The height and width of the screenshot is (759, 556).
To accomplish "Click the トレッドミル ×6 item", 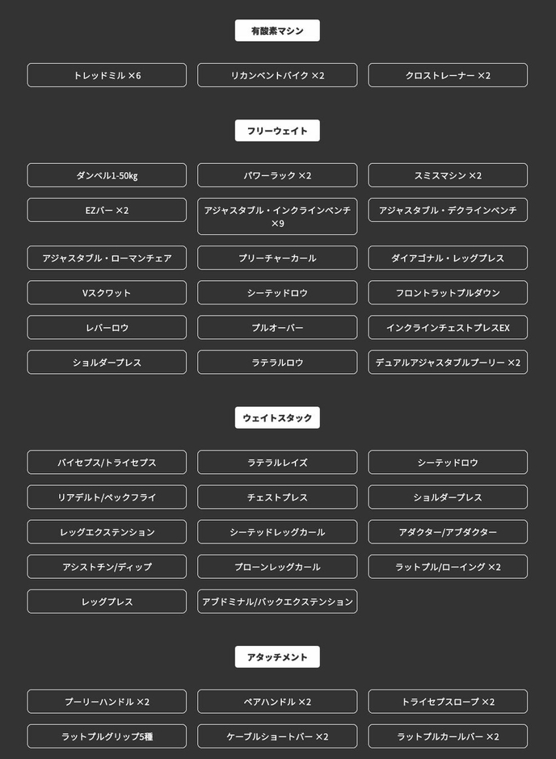I will (107, 75).
